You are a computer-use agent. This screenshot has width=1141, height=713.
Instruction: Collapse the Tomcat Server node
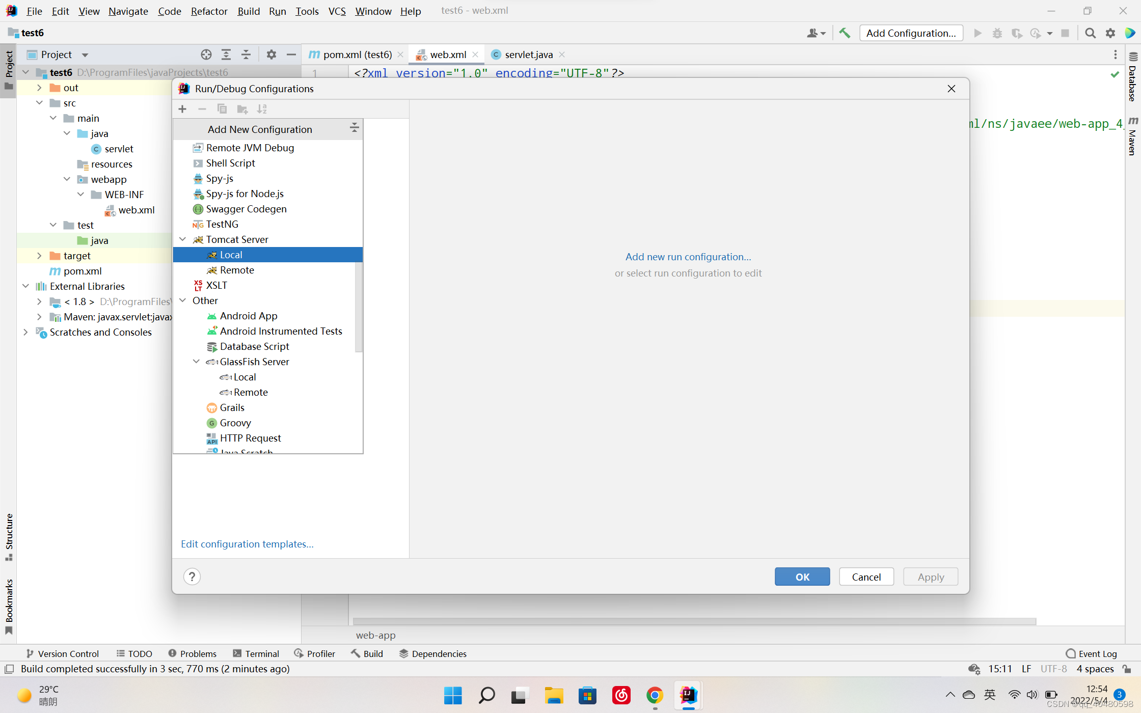pyautogui.click(x=183, y=239)
